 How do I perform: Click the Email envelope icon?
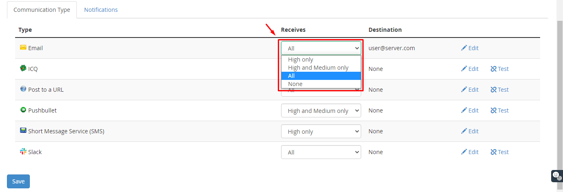(23, 48)
